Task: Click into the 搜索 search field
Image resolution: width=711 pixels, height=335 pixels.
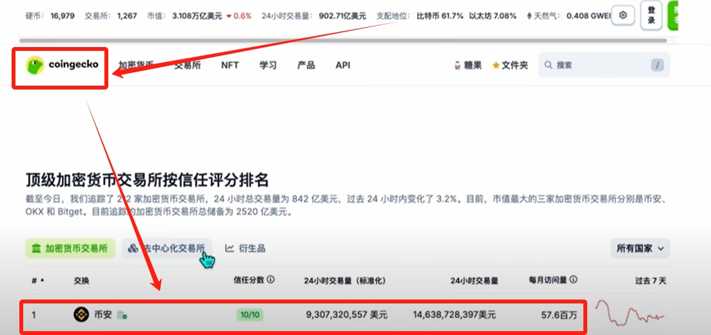Action: 604,65
